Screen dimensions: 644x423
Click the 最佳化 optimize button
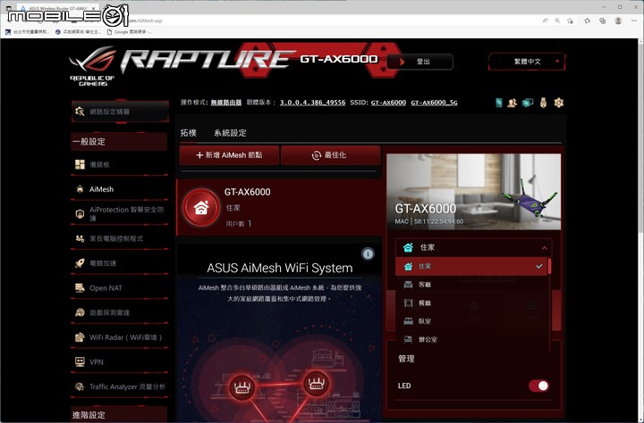[x=330, y=155]
